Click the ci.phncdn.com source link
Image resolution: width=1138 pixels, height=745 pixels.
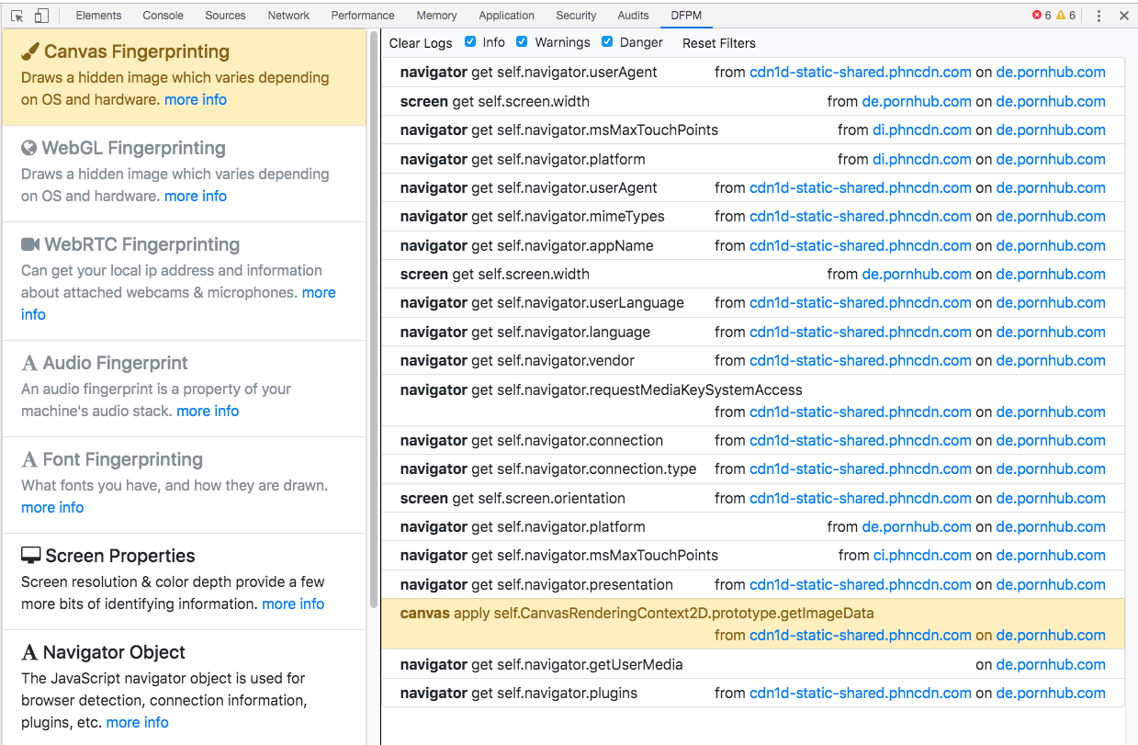click(922, 555)
